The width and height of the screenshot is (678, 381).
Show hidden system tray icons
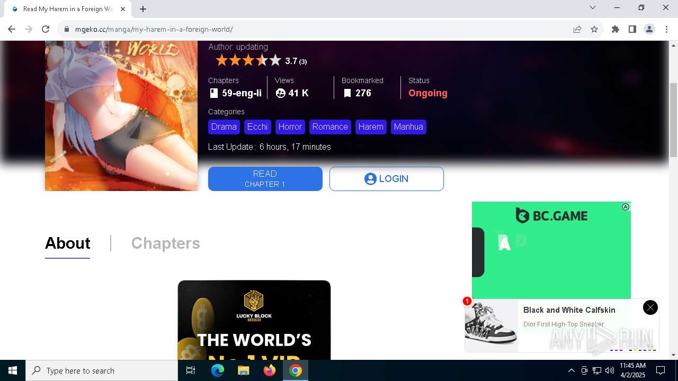pos(571,370)
